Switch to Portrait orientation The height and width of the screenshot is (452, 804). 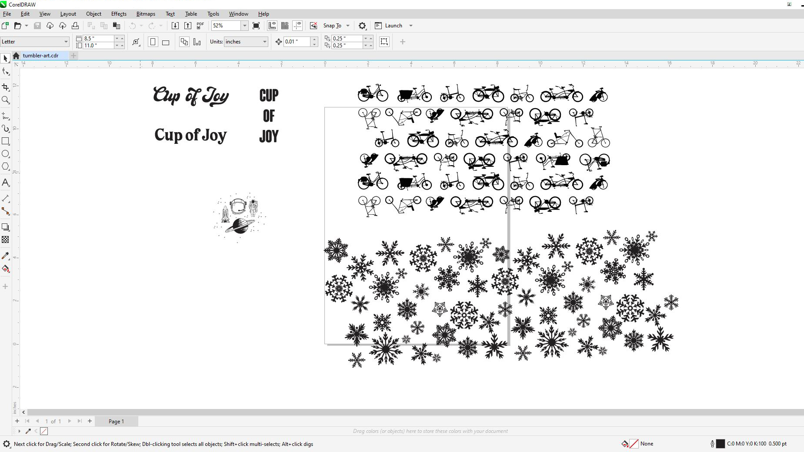153,42
